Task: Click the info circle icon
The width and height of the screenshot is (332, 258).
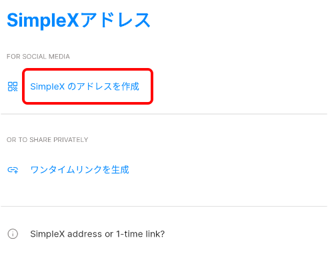Action: coord(13,234)
